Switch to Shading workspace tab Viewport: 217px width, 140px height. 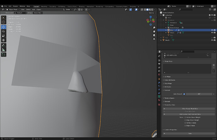82,7
